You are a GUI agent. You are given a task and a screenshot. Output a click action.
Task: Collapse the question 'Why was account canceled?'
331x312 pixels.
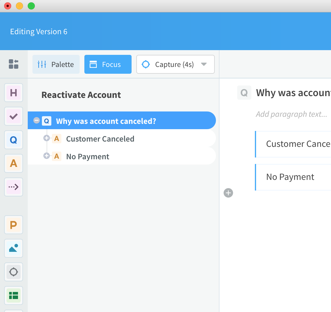pyautogui.click(x=37, y=120)
